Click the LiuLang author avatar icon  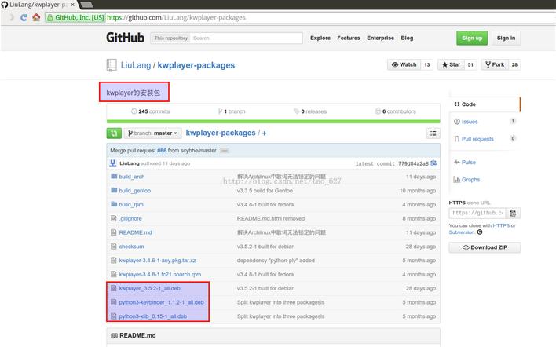[113, 163]
